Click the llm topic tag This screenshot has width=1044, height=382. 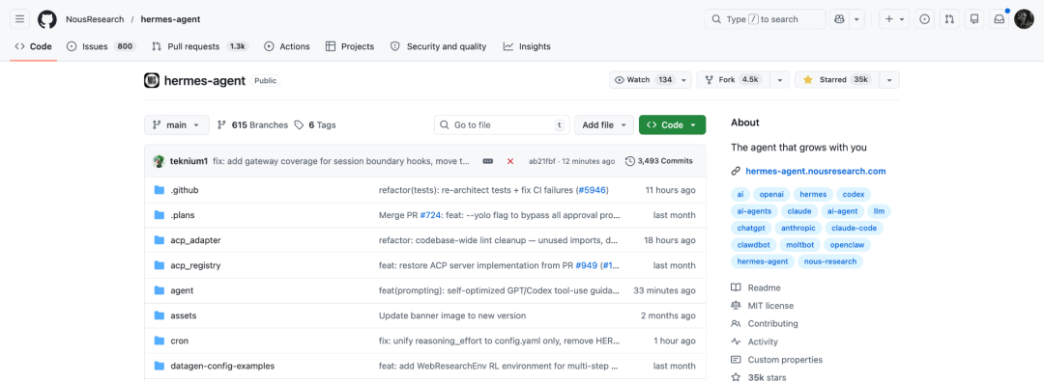pos(880,211)
